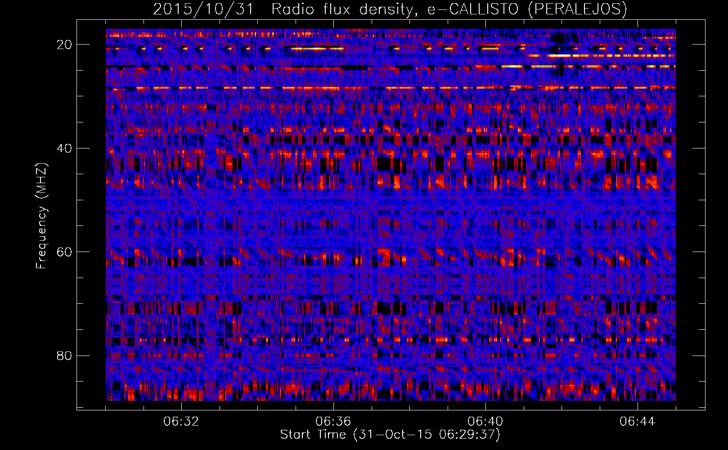728x450 pixels.
Task: Click the frequency tick label "40"
Action: [x=65, y=148]
